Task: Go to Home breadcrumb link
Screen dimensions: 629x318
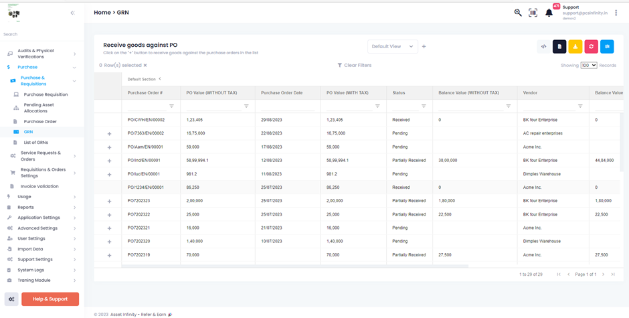Action: click(102, 13)
